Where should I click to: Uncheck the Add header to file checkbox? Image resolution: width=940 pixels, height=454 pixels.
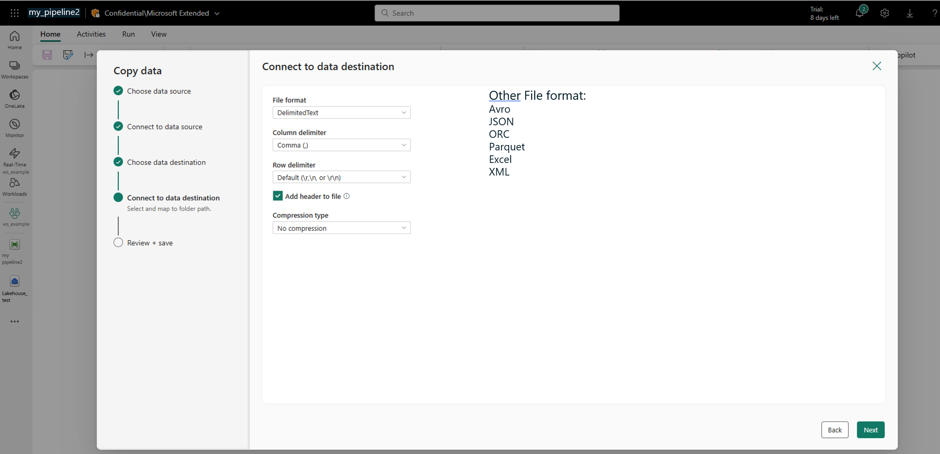pyautogui.click(x=278, y=196)
